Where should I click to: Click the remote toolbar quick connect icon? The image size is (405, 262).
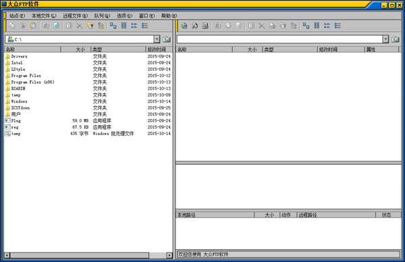click(x=195, y=26)
